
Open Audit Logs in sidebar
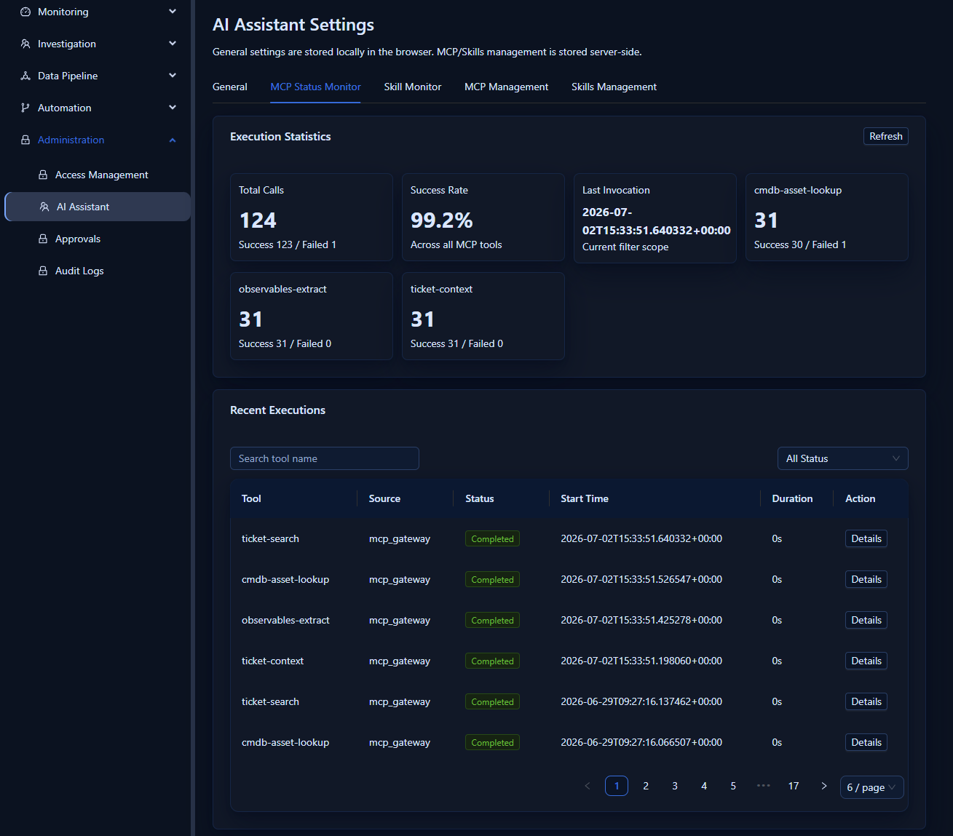[x=98, y=271]
